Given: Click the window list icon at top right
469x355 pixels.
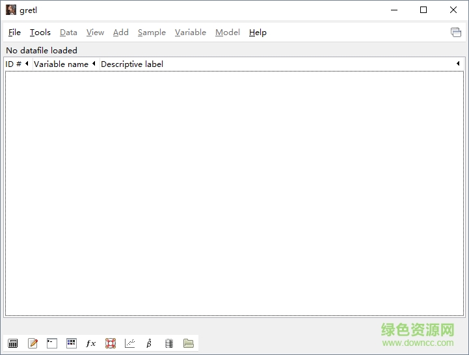Looking at the screenshot, I should [456, 33].
